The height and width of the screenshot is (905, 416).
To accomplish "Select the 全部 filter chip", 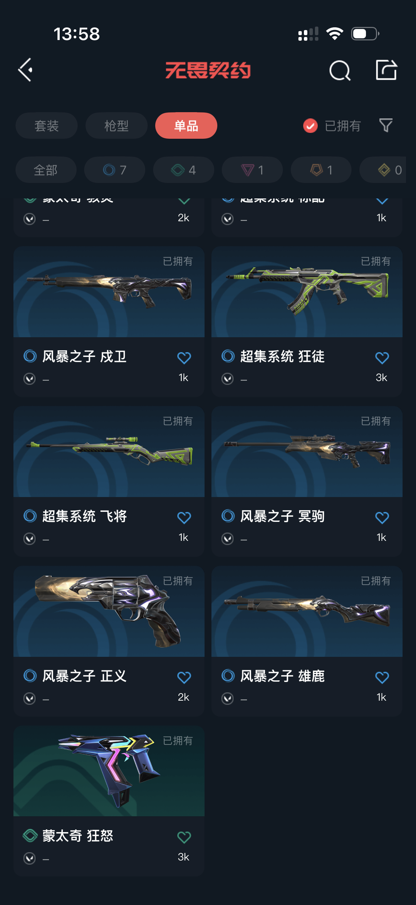I will pyautogui.click(x=46, y=170).
